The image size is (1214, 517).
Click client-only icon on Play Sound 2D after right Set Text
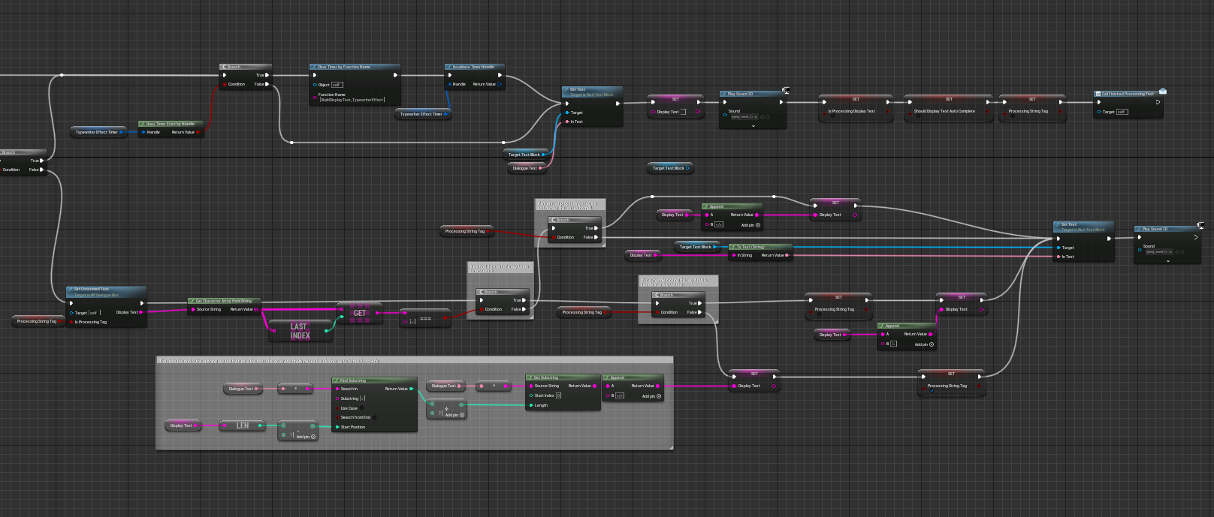click(x=1200, y=226)
